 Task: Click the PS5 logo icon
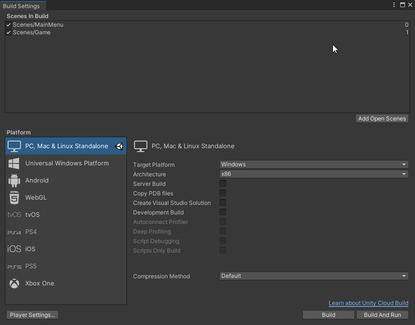click(14, 267)
